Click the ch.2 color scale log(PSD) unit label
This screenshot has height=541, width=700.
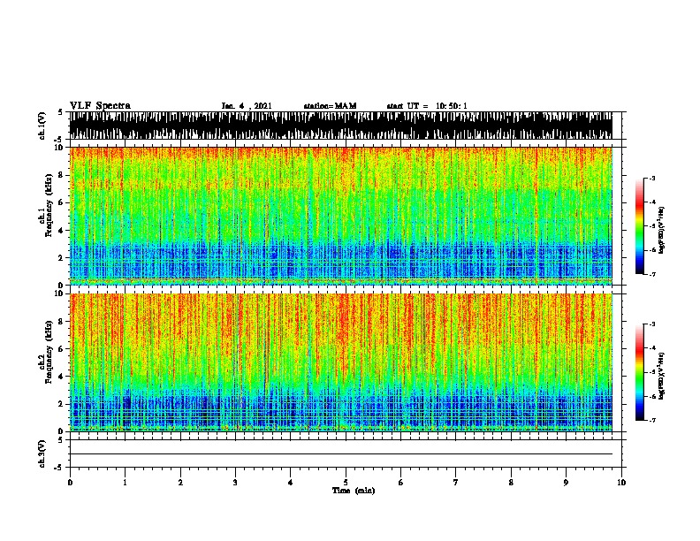tap(662, 376)
